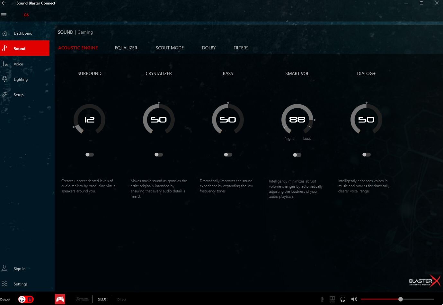Go back using the top-left arrow
Screen dimensions: 443x305
pyautogui.click(x=4, y=3)
